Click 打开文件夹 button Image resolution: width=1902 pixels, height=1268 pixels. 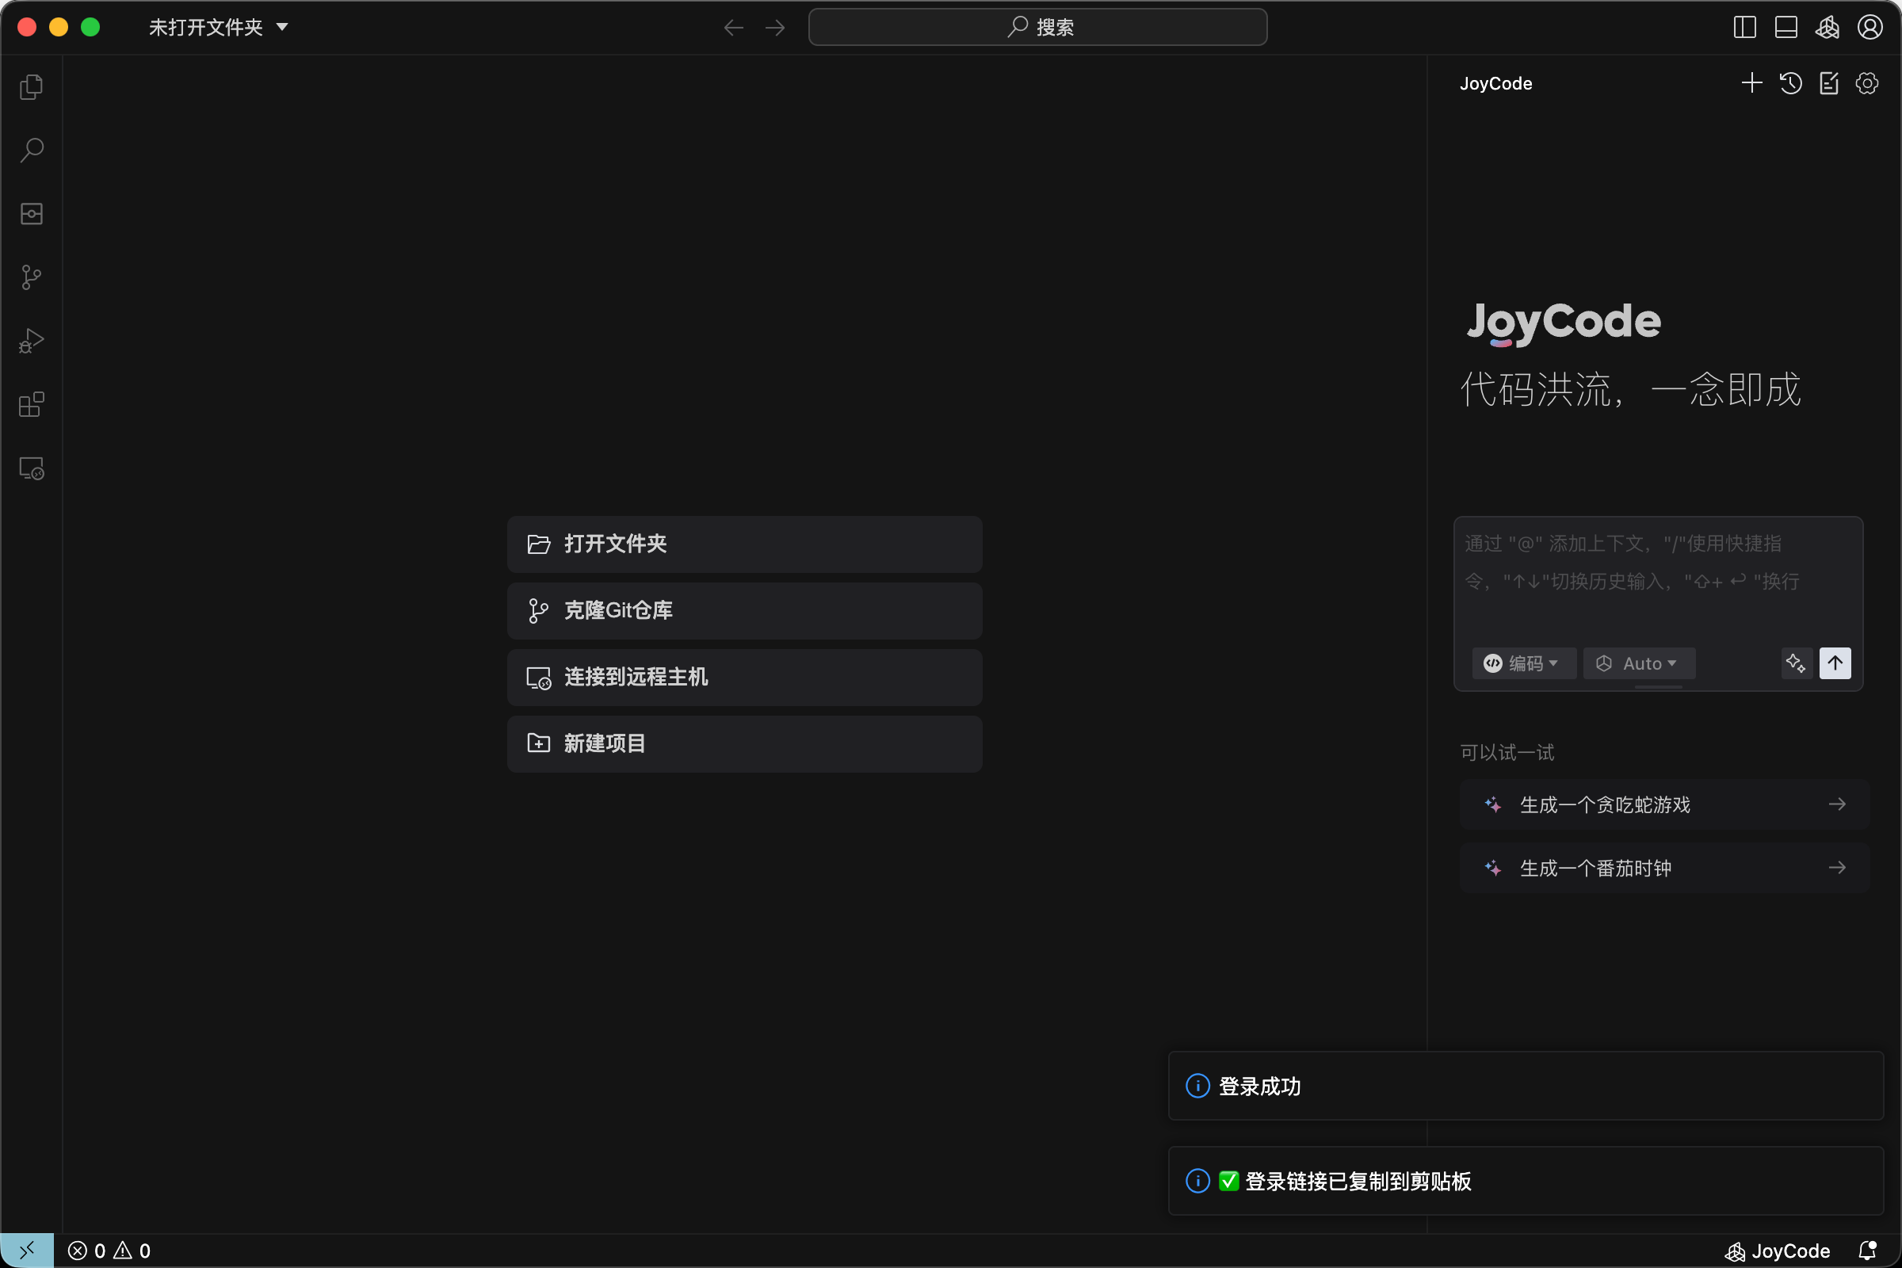tap(744, 544)
